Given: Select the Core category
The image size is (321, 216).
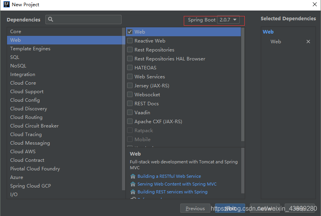Looking at the screenshot, I should [x=65, y=32].
